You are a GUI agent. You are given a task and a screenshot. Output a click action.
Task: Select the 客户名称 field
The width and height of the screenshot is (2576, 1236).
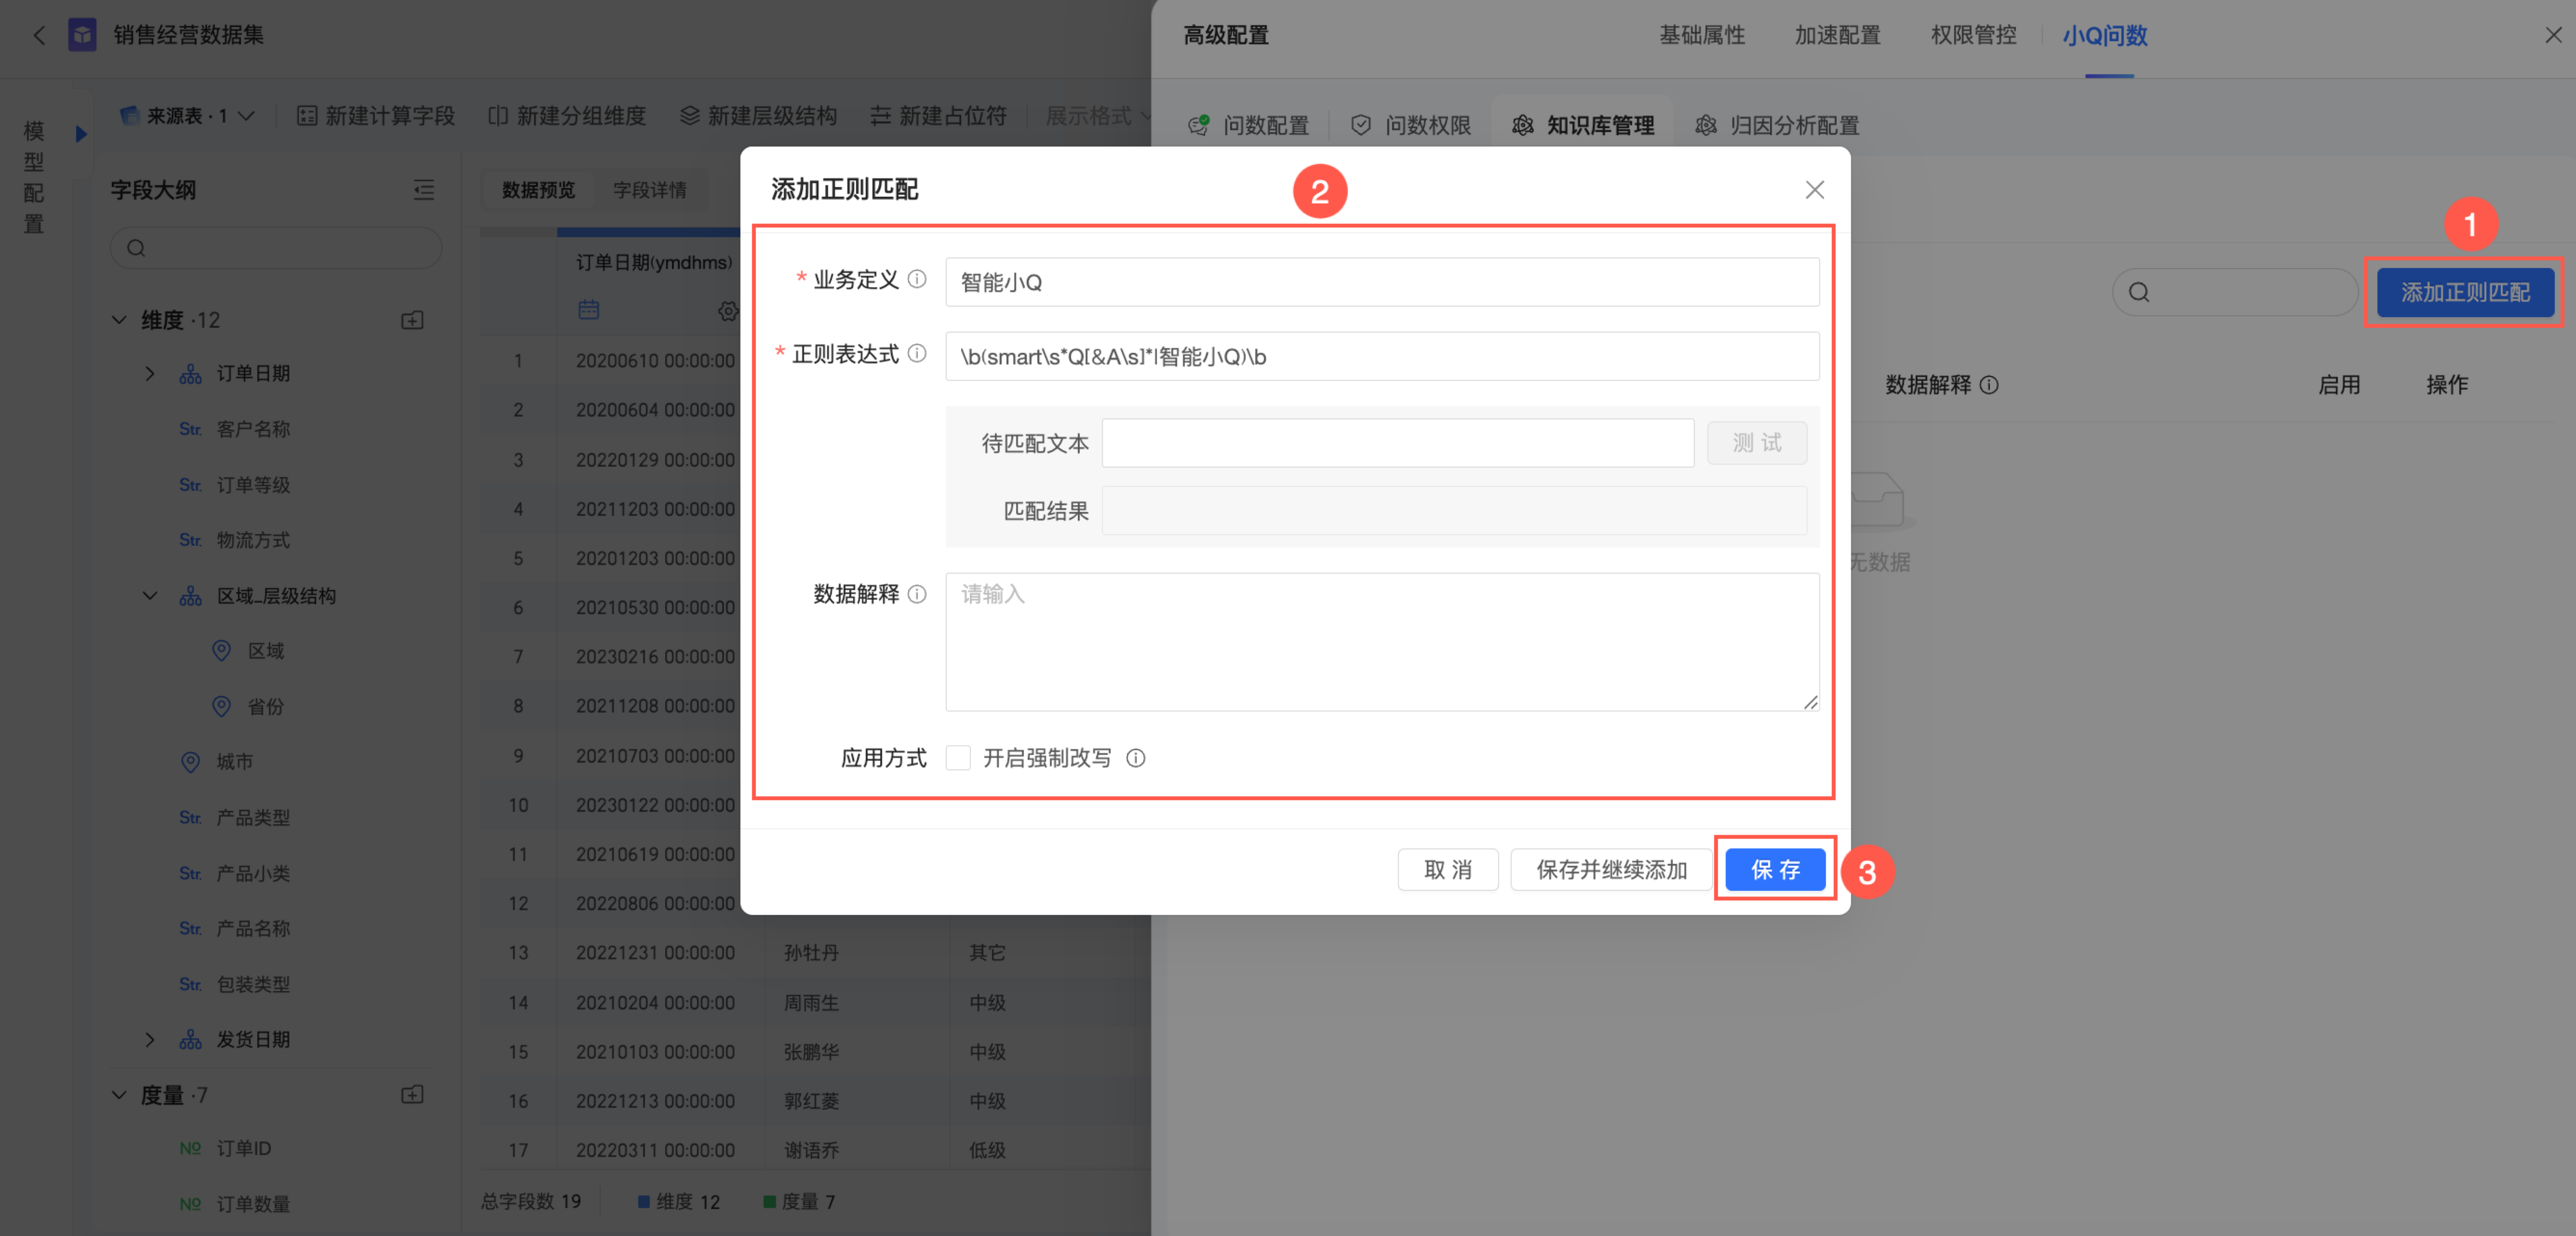[253, 429]
